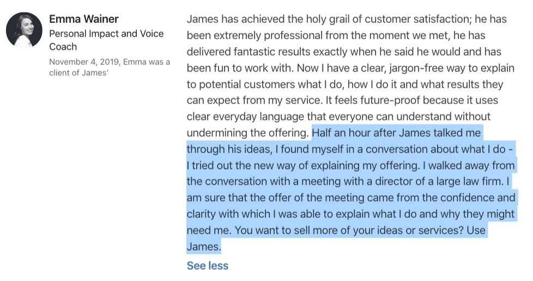Click the word Coach under the headline
This screenshot has height=281, width=533.
click(x=63, y=46)
